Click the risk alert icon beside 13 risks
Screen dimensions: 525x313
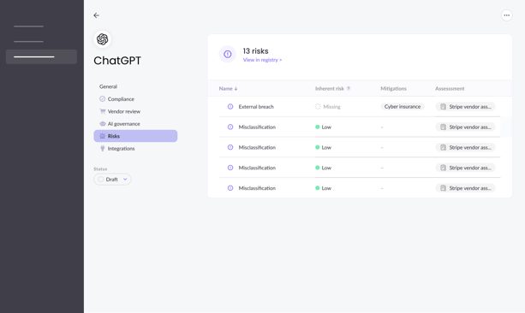[x=227, y=54]
